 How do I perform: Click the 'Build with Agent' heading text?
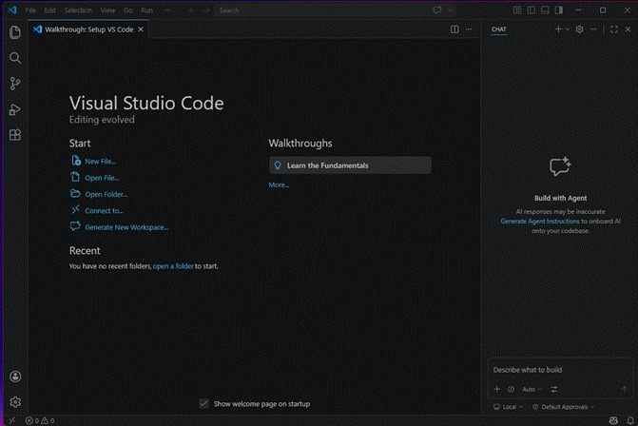point(560,198)
